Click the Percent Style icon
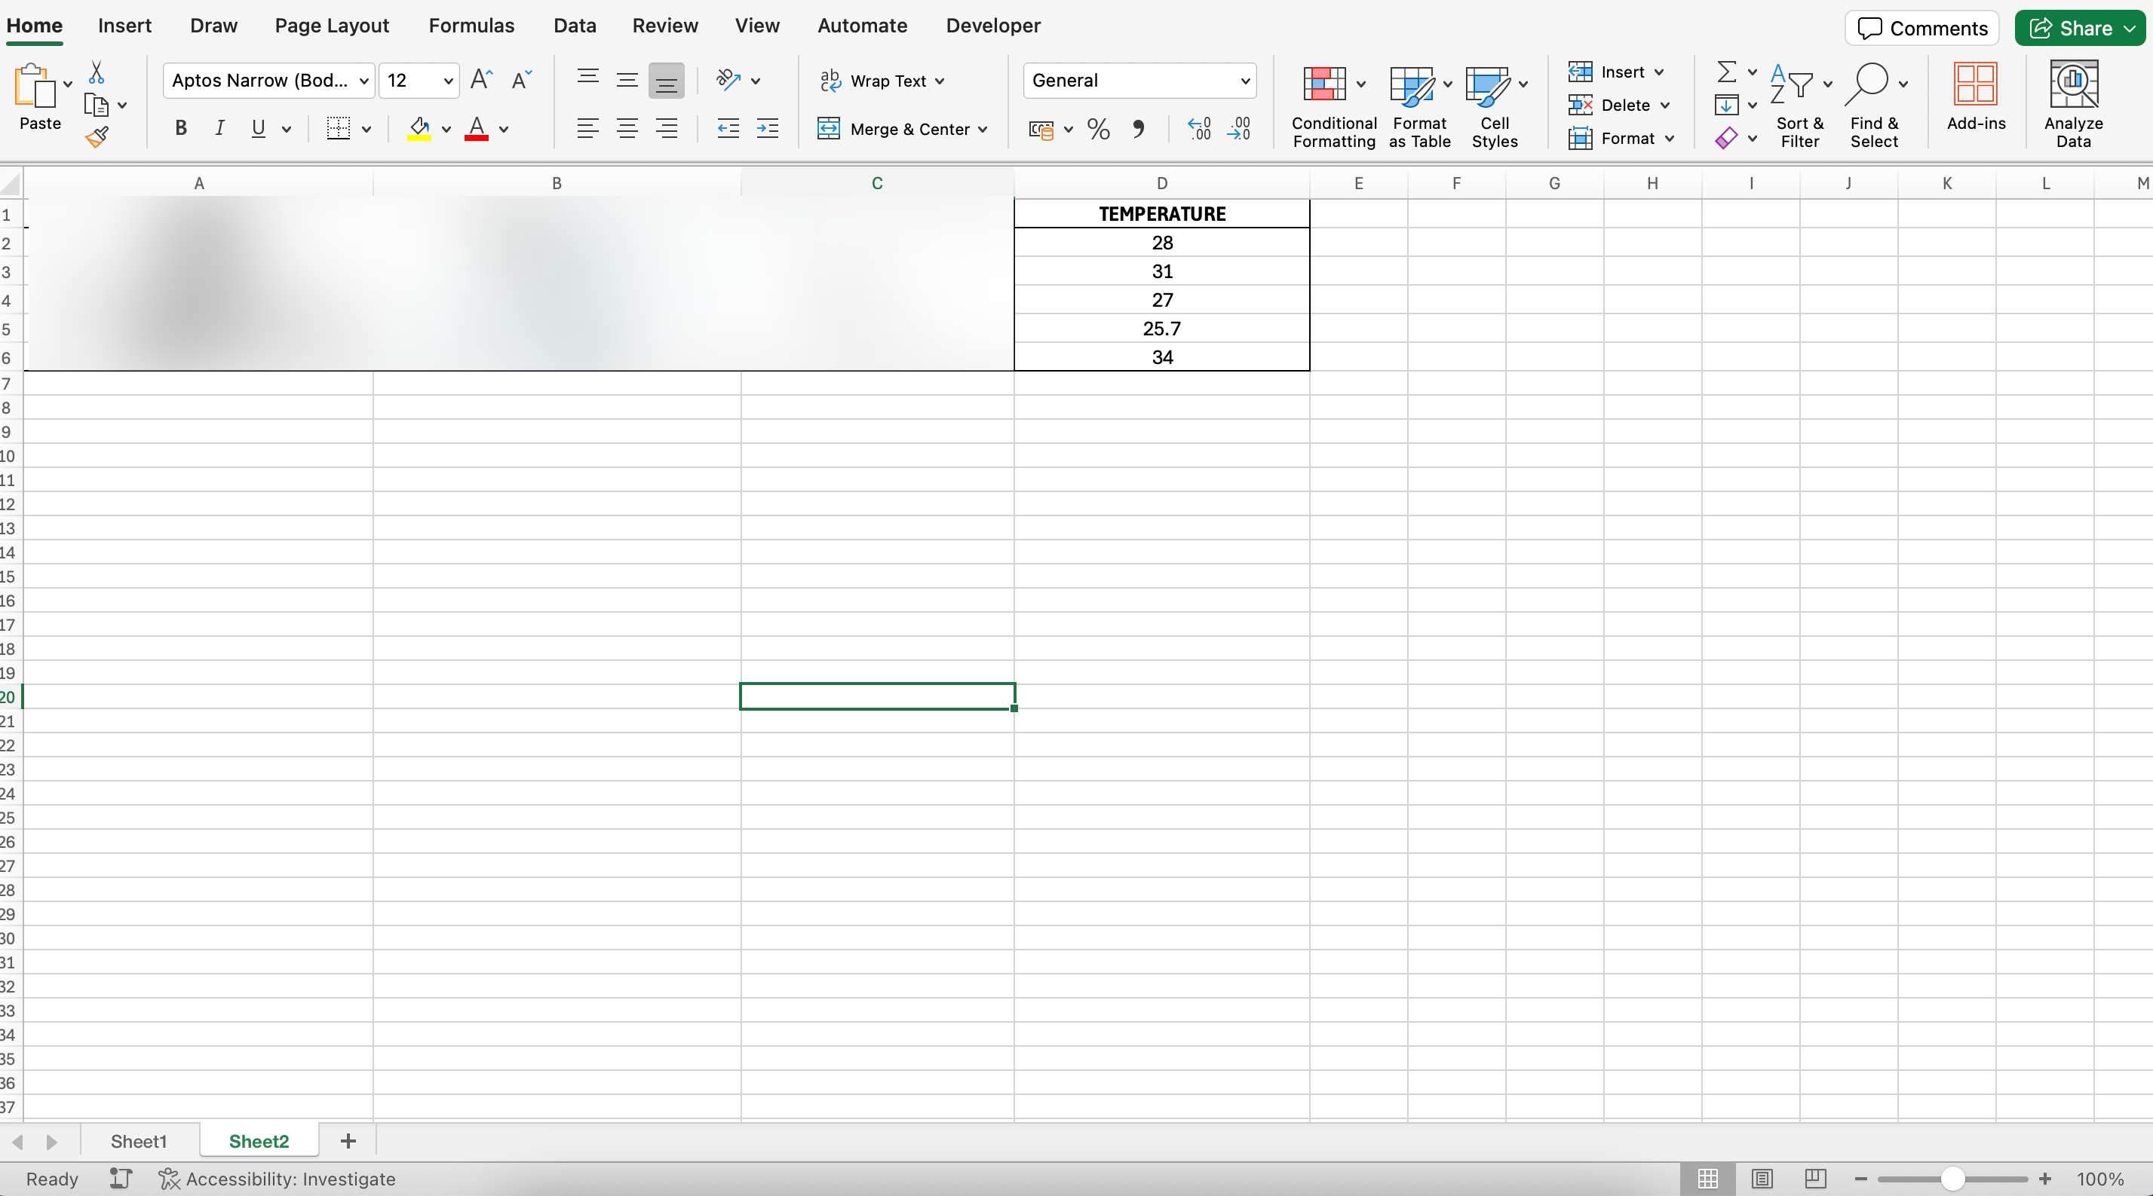The width and height of the screenshot is (2153, 1196). 1097,129
